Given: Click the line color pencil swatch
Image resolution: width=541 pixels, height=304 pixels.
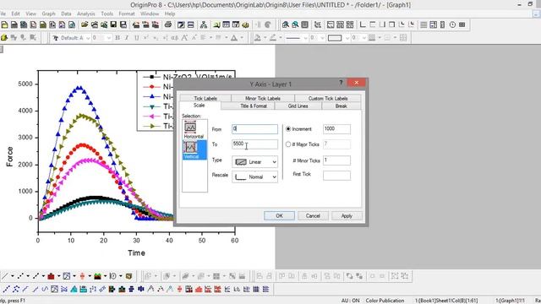Looking at the screenshot, I should click(273, 38).
